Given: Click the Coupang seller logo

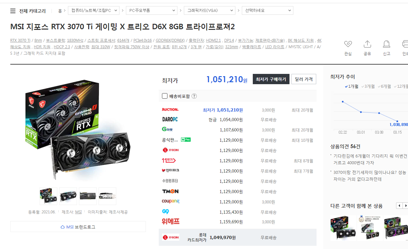Looking at the screenshot, I should point(170,201).
